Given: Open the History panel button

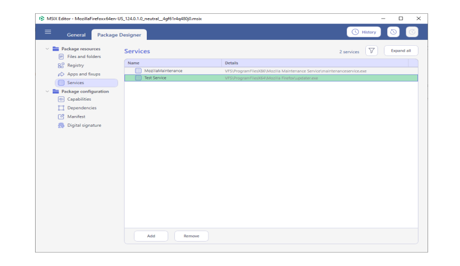Looking at the screenshot, I should 364,32.
